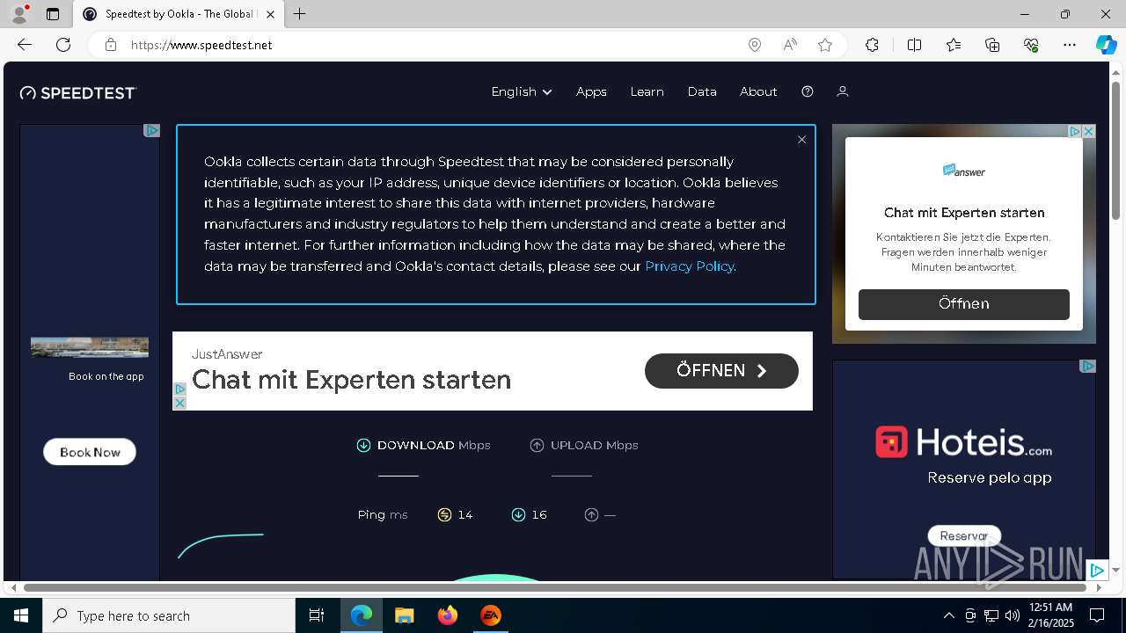The image size is (1126, 633).
Task: Add this page to favorites
Action: coord(825,45)
